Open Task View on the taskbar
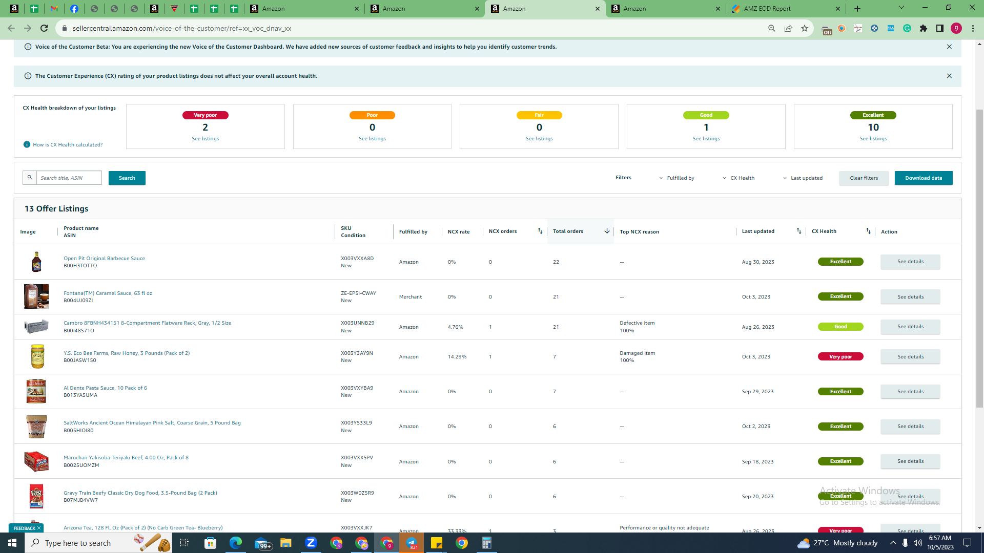Image resolution: width=984 pixels, height=553 pixels. coord(184,543)
